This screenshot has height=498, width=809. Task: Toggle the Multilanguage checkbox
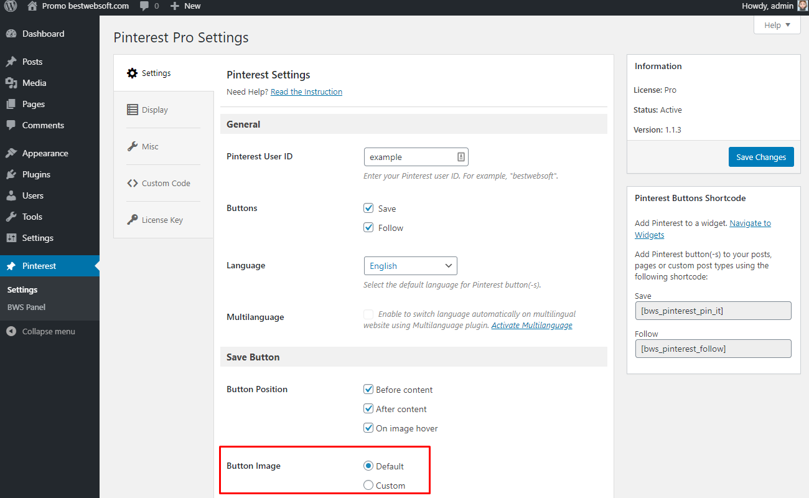[368, 314]
